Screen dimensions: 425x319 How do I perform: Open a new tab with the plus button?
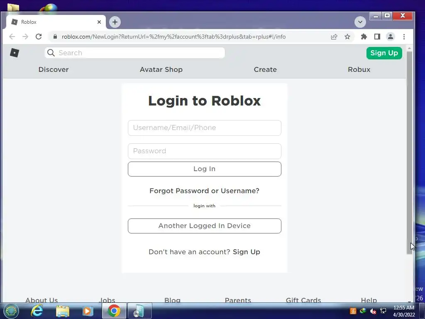[x=115, y=22]
